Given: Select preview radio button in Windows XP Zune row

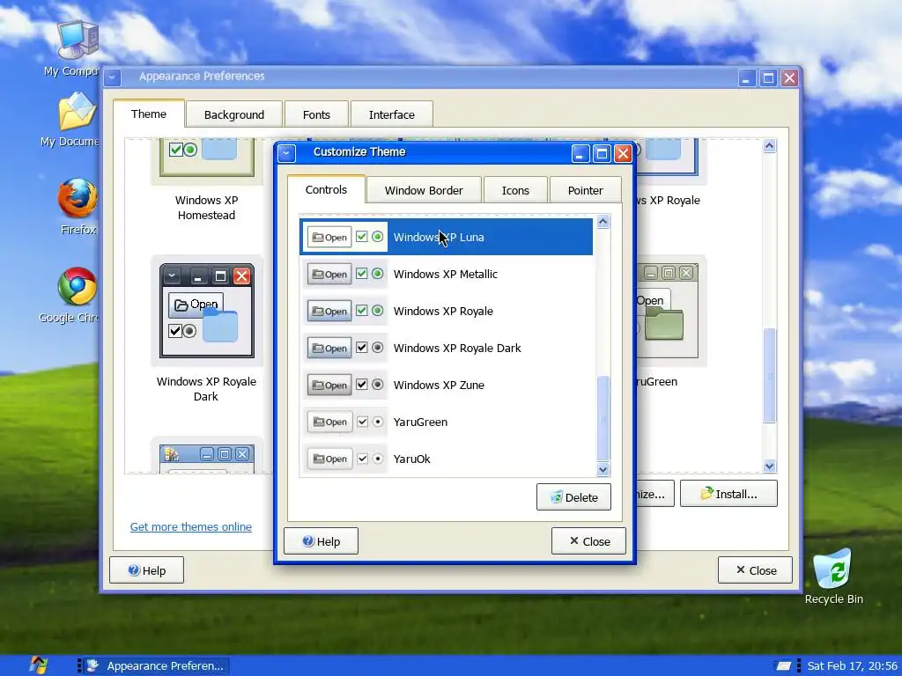Looking at the screenshot, I should click(x=378, y=384).
